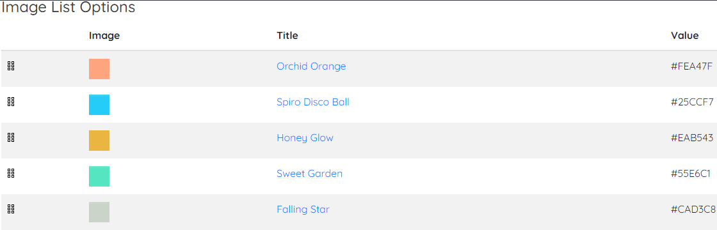Click the Image column header

(x=104, y=36)
